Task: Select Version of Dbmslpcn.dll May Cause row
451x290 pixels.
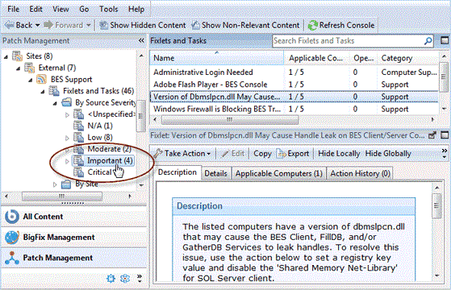Action: pyautogui.click(x=294, y=97)
